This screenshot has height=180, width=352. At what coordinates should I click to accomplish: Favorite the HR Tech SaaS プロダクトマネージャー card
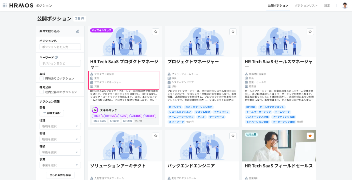coord(156,32)
